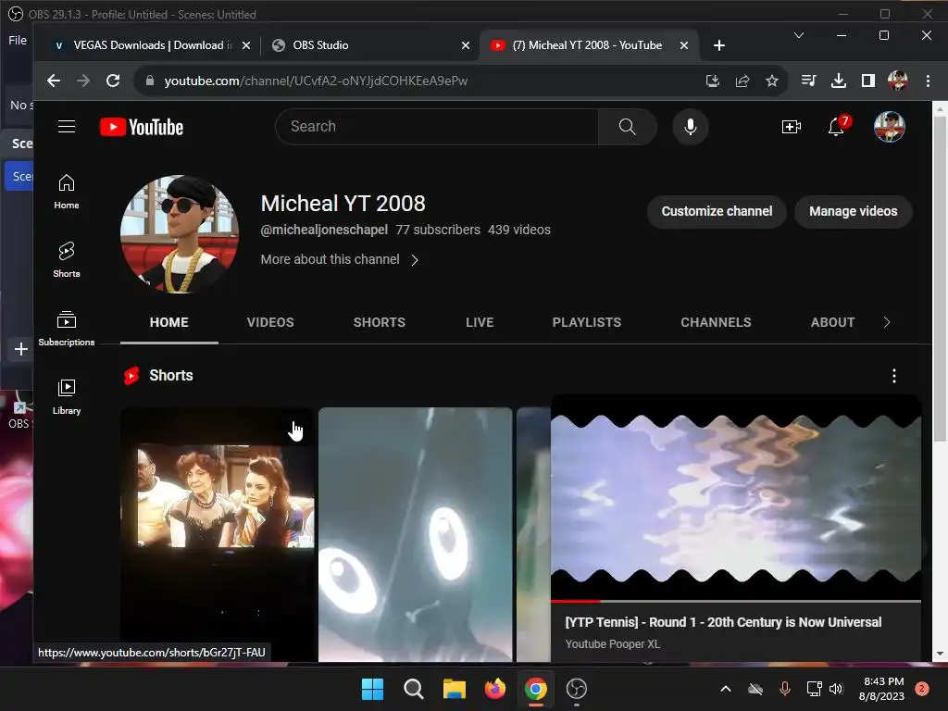Go to the YouTube logo home link
Image resolution: width=948 pixels, height=711 pixels.
pyautogui.click(x=142, y=127)
